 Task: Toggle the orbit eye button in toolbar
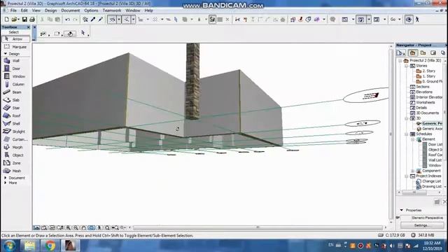(x=409, y=20)
